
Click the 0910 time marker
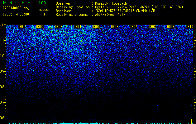pos(189,27)
